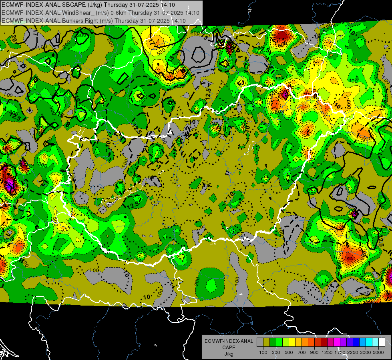This screenshot has height=360, width=392.
Task: Select the amber legend swatch
Action: click(298, 342)
